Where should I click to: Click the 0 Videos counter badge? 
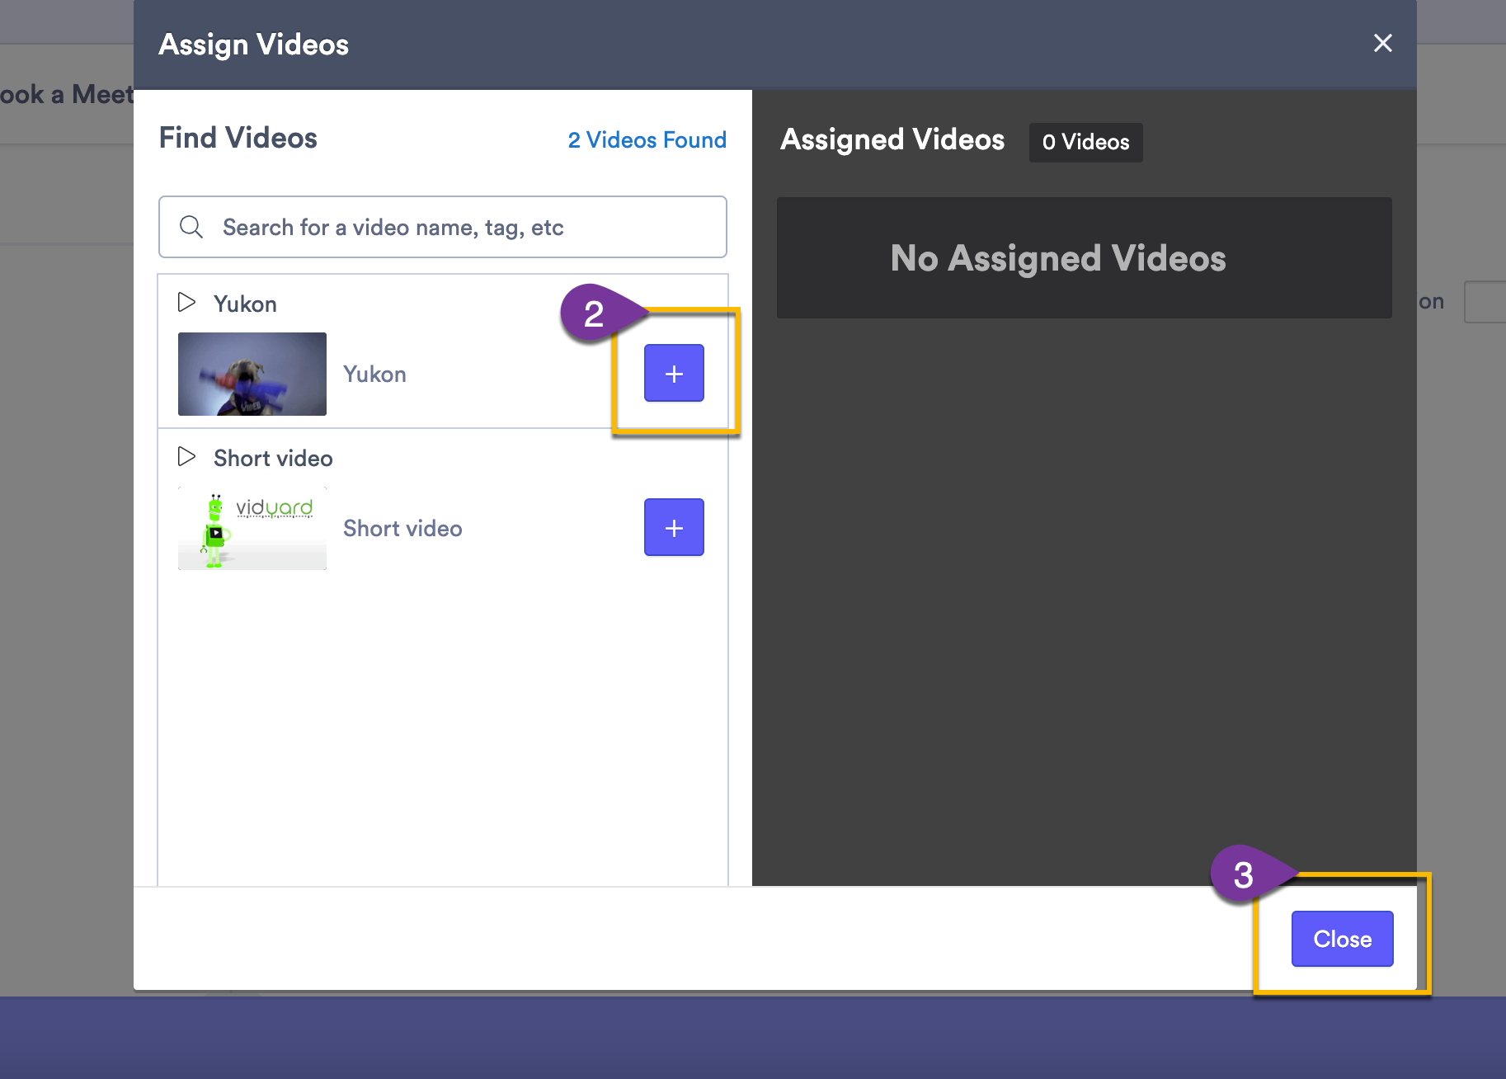coord(1085,142)
